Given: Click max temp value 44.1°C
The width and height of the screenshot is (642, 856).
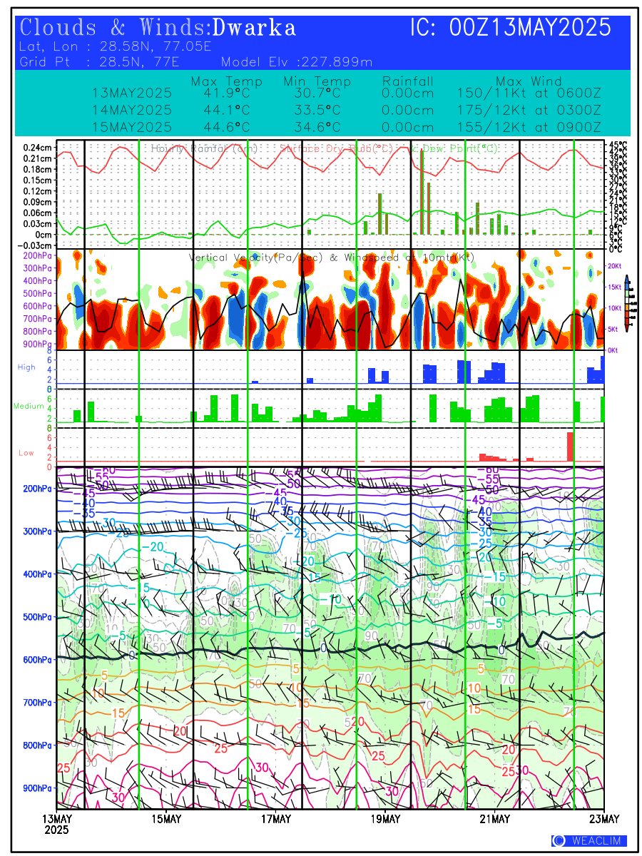Looking at the screenshot, I should [x=225, y=111].
